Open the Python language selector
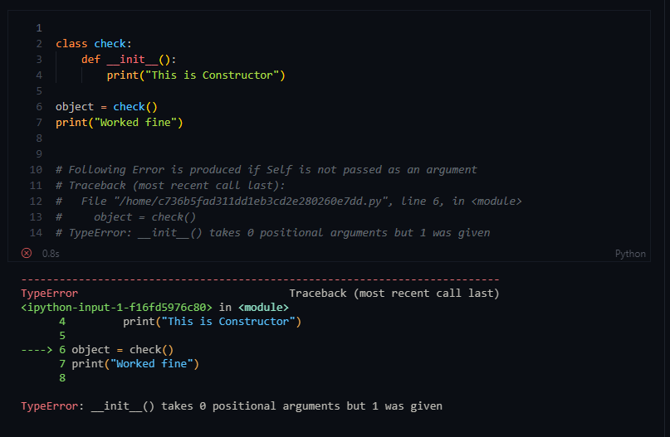 (x=630, y=254)
